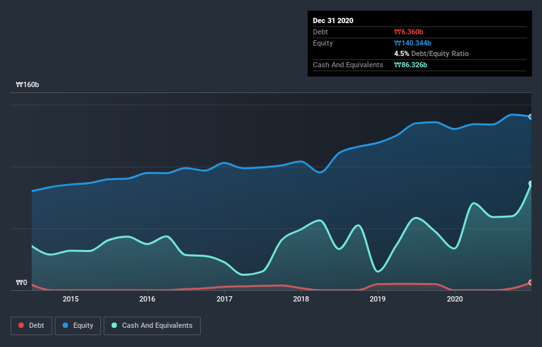The width and height of the screenshot is (542, 347).
Task: Select the Cash And Equivalents endpoint marker
Action: (531, 183)
